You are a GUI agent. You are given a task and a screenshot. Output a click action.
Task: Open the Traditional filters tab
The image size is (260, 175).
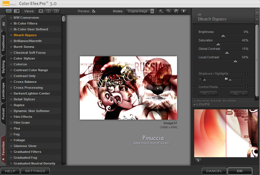(x=3, y=43)
